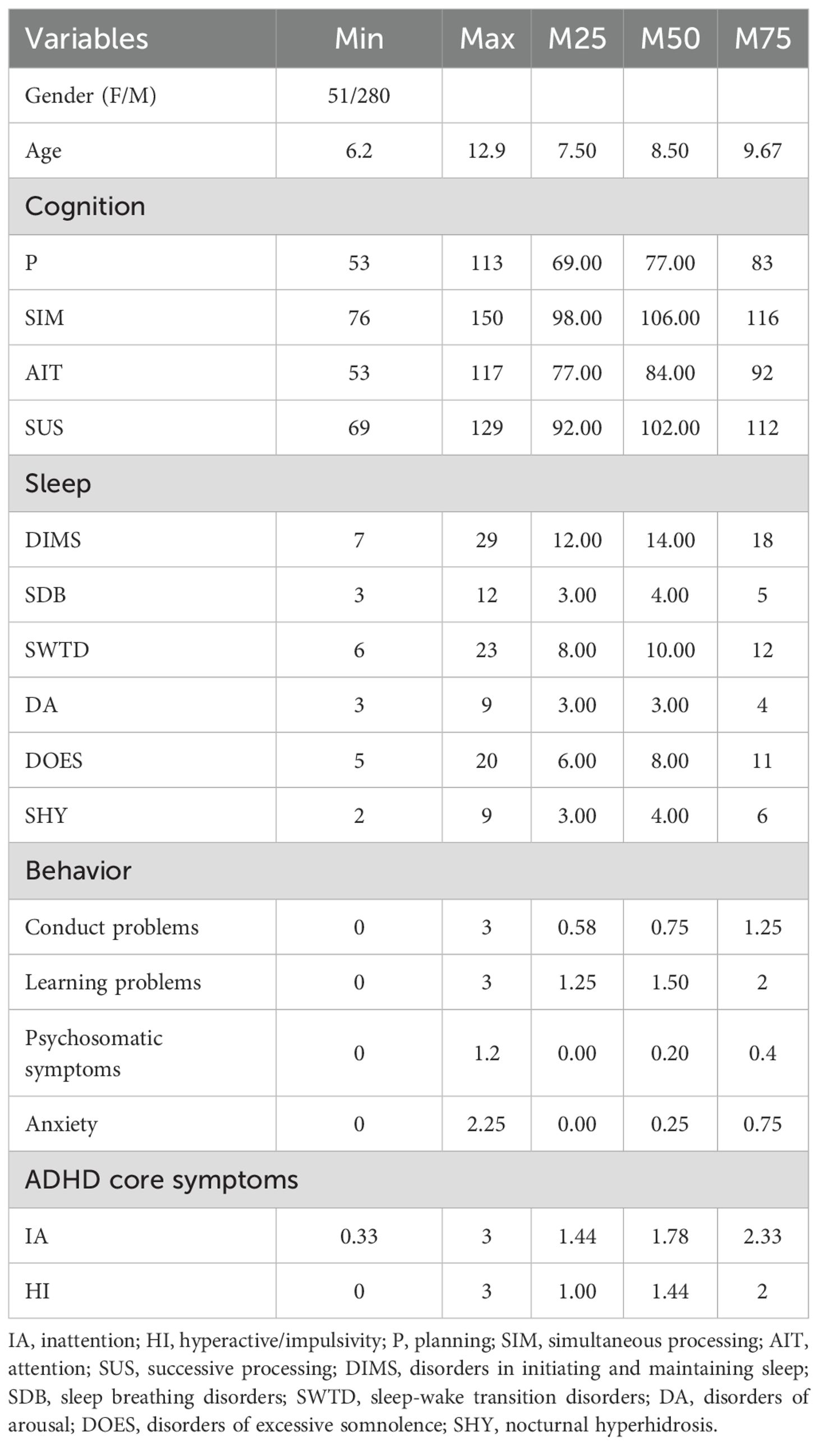Screen dimensions: 819x1445
Task: Select the IA min value 0.33
Action: click(359, 1236)
